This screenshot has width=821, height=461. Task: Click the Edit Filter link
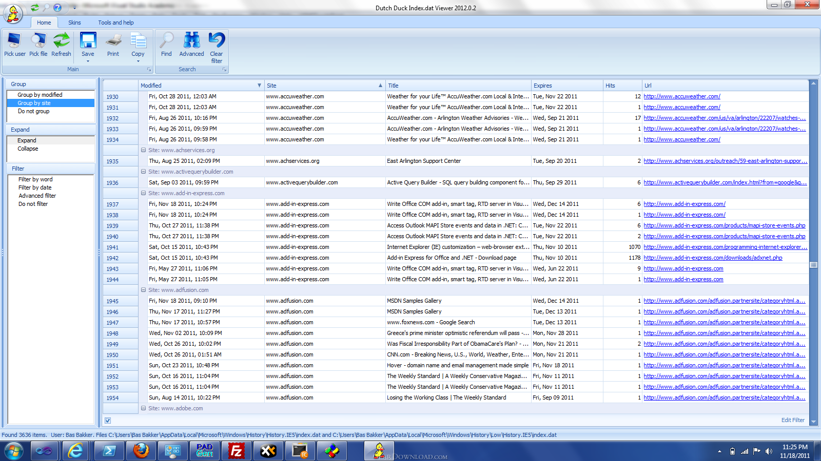coord(793,420)
